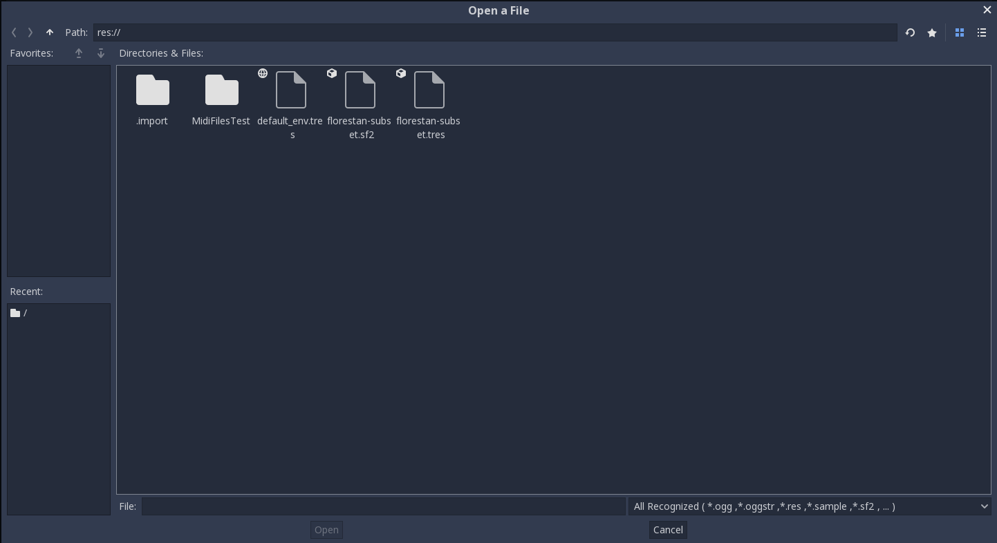This screenshot has width=997, height=543.
Task: Switch to list view
Action: 982,32
